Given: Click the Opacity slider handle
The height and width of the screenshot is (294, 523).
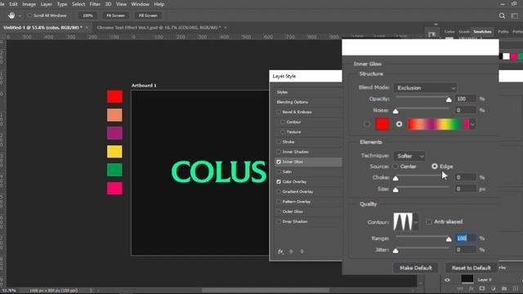Looking at the screenshot, I should [449, 100].
